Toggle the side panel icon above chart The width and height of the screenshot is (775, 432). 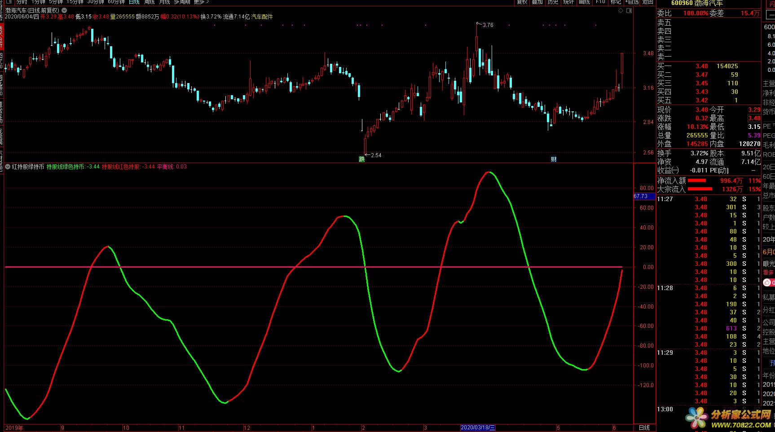click(630, 10)
